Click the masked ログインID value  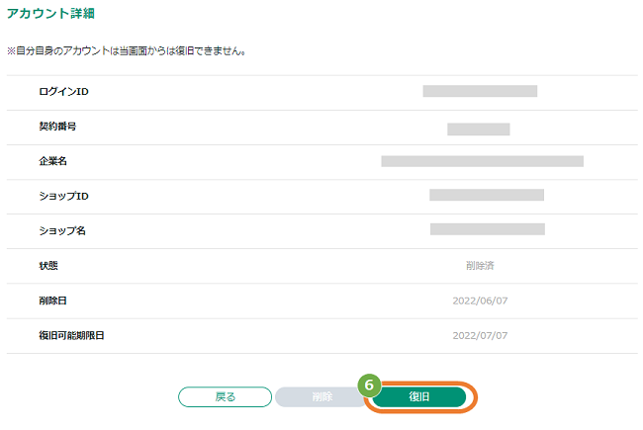480,91
